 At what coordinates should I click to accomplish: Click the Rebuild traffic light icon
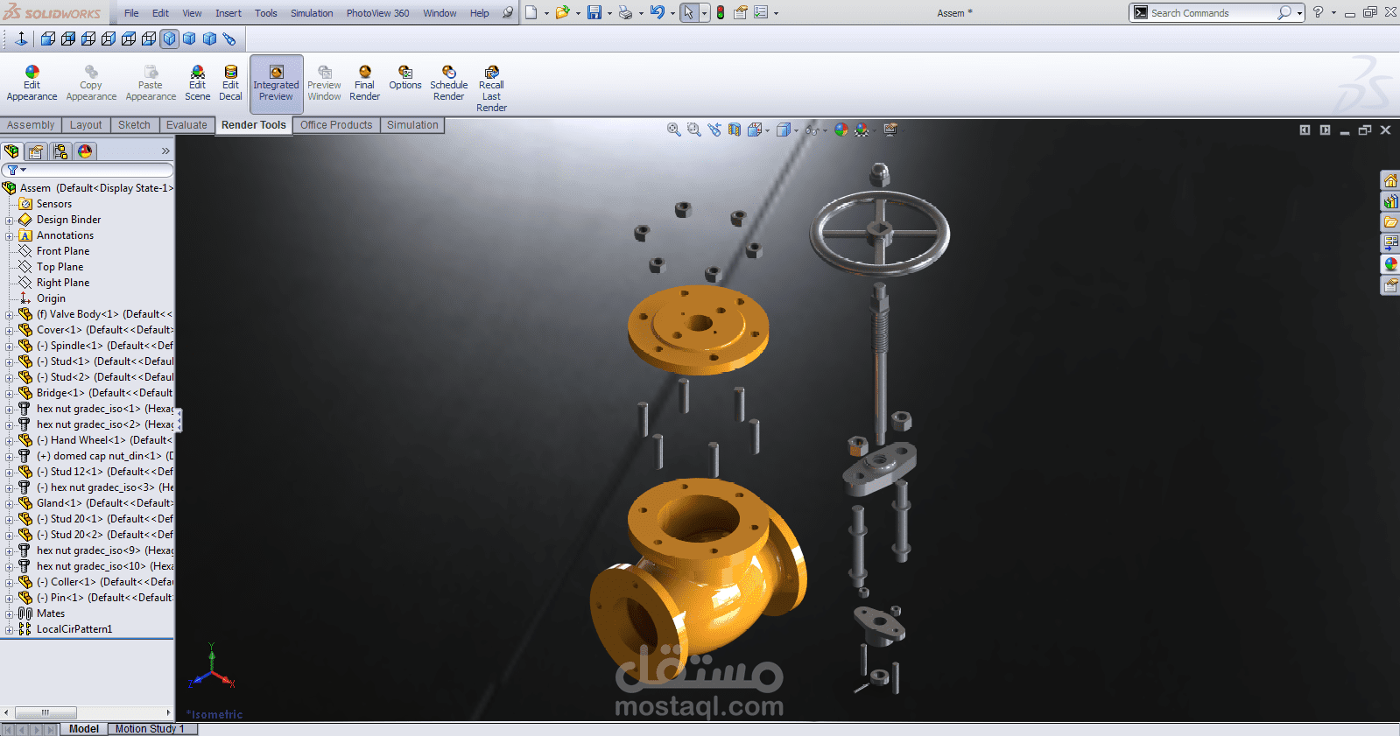click(x=720, y=12)
